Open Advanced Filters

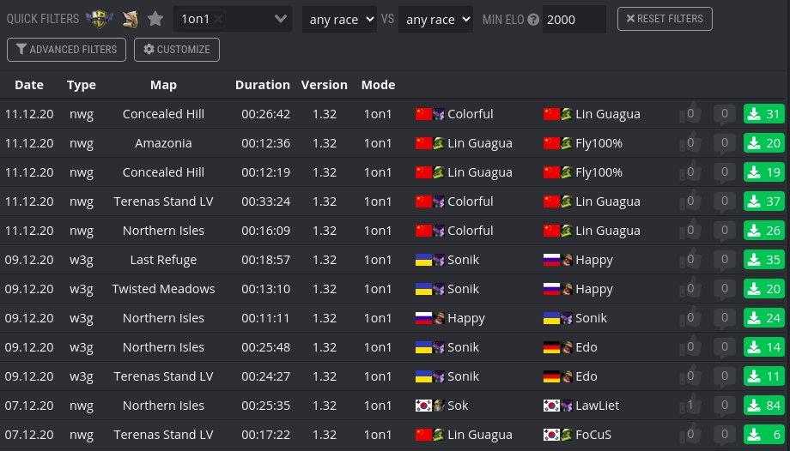[66, 50]
